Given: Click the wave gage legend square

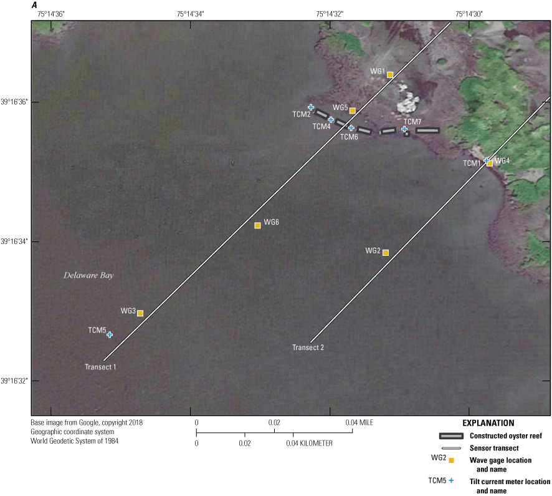Looking at the screenshot, I should (450, 462).
